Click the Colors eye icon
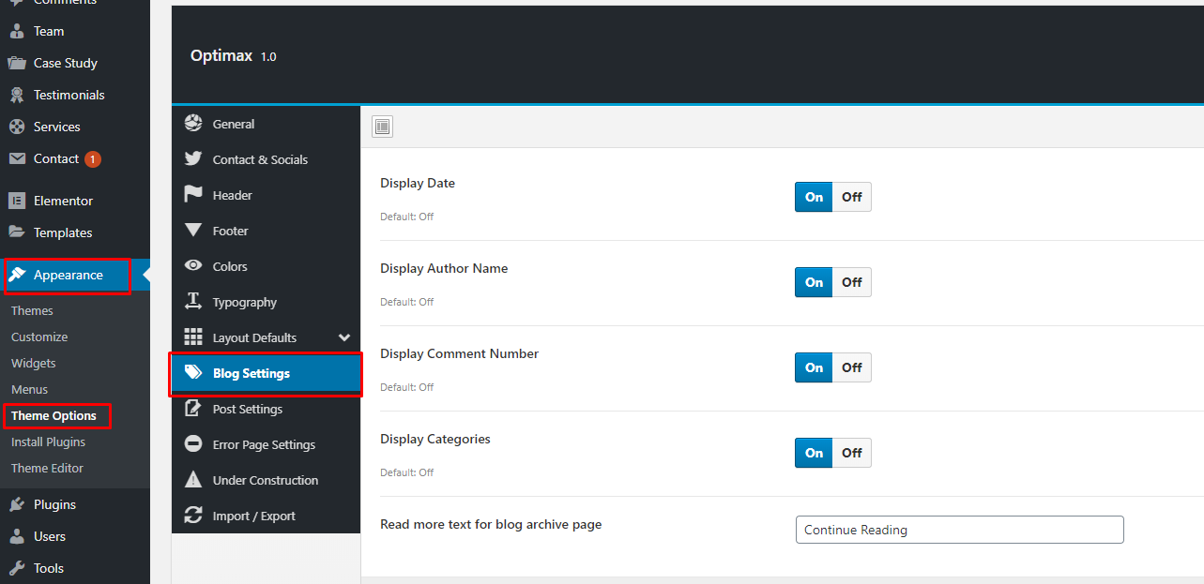 click(x=193, y=266)
